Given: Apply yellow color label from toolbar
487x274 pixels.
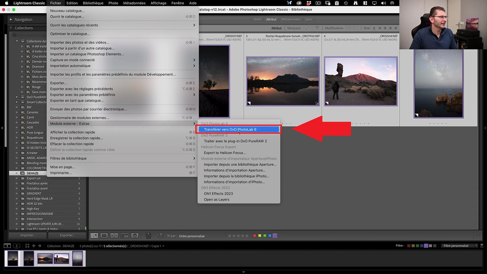Looking at the screenshot, I should [x=260, y=236].
